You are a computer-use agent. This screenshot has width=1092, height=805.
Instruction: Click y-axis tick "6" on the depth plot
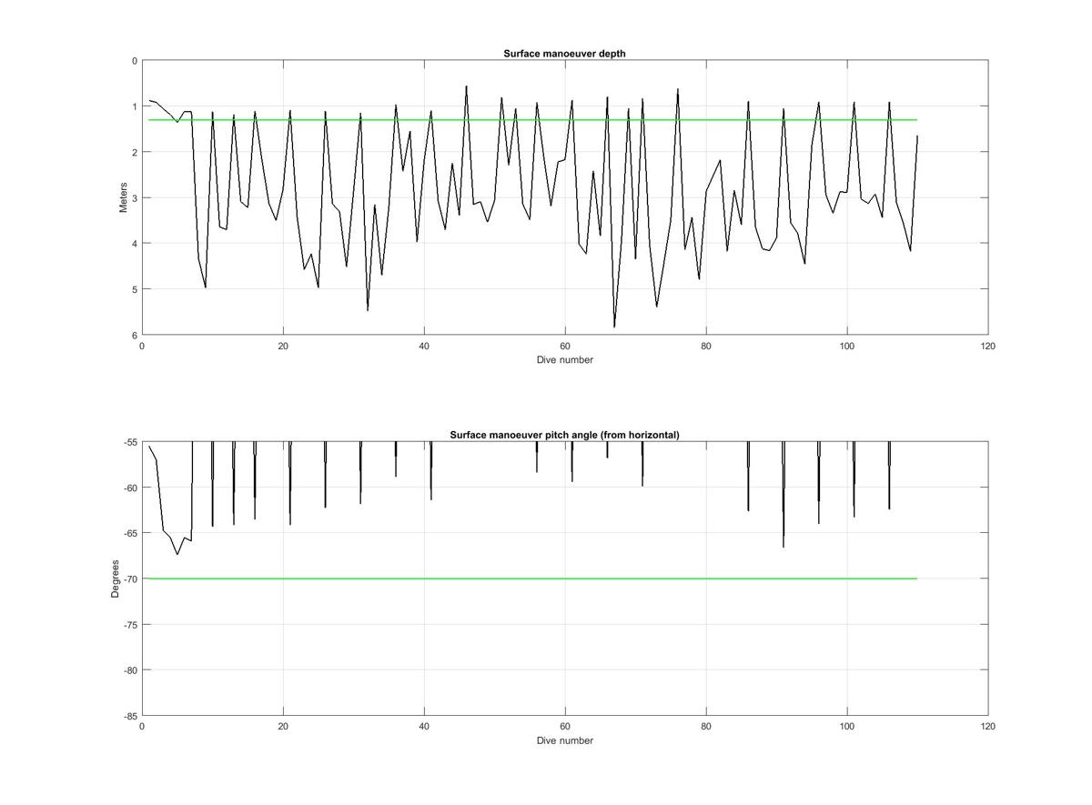click(135, 335)
